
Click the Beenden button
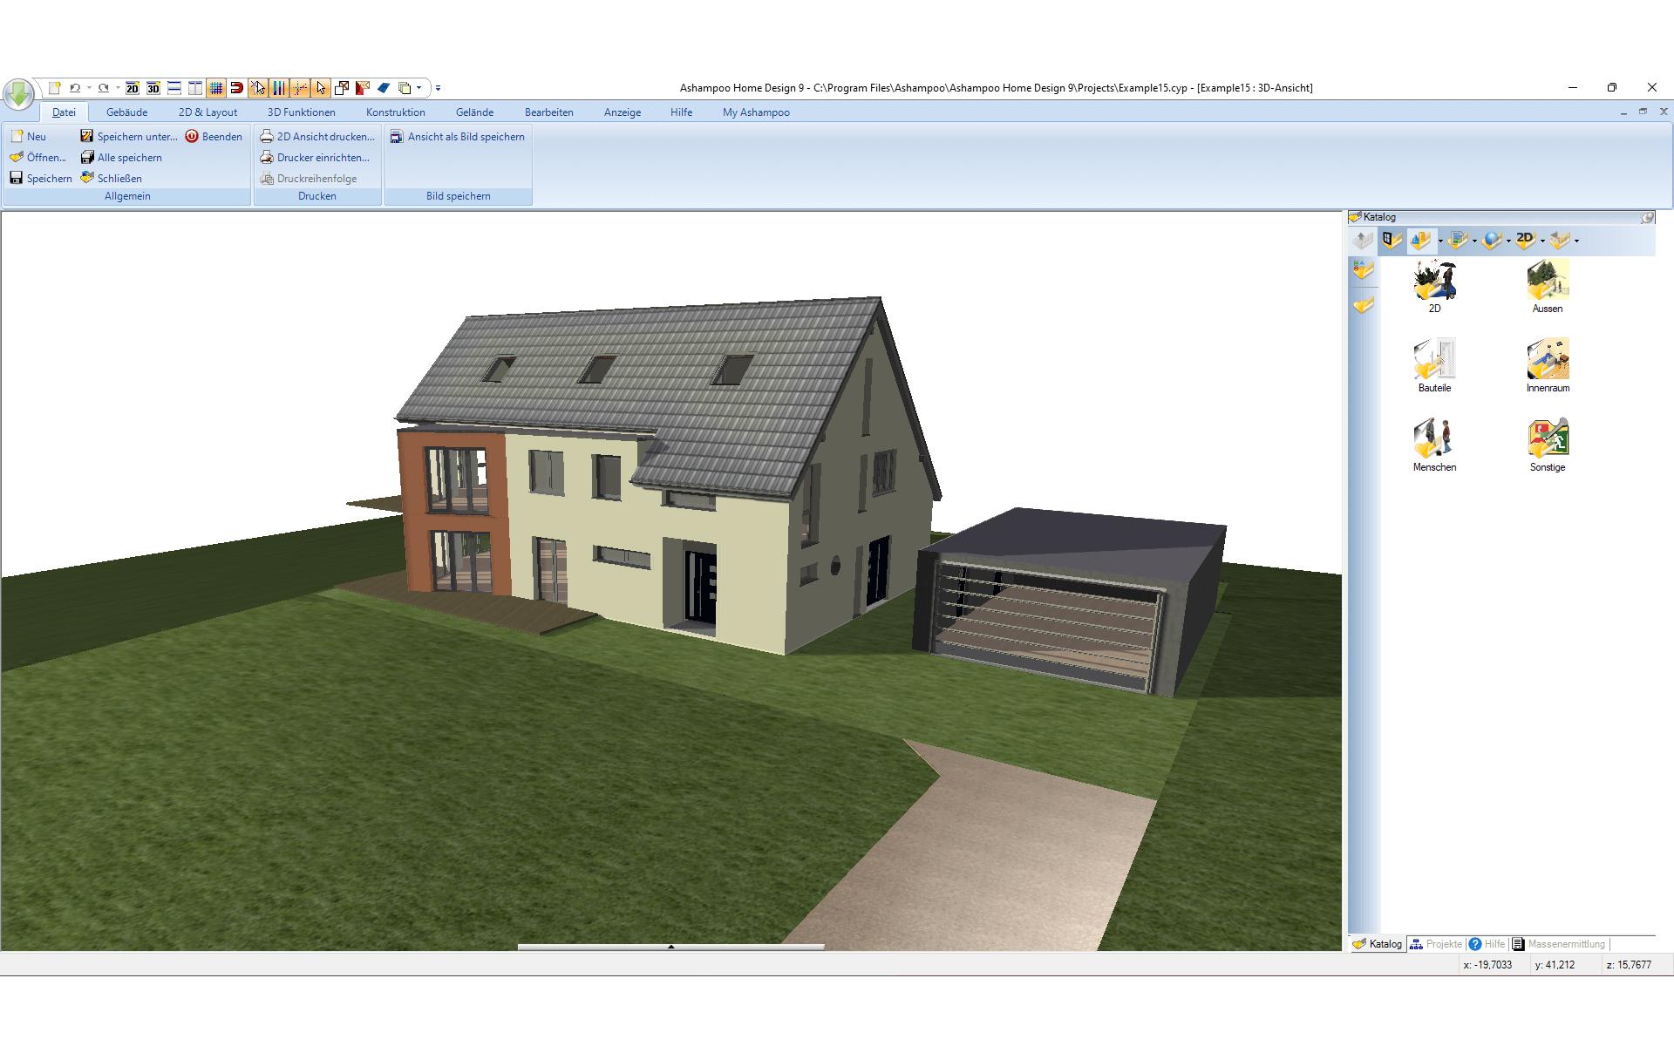click(214, 137)
